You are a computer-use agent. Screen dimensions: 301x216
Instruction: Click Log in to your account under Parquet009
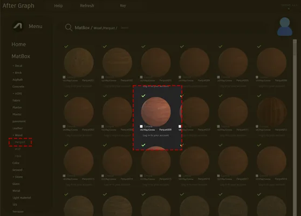point(156,135)
